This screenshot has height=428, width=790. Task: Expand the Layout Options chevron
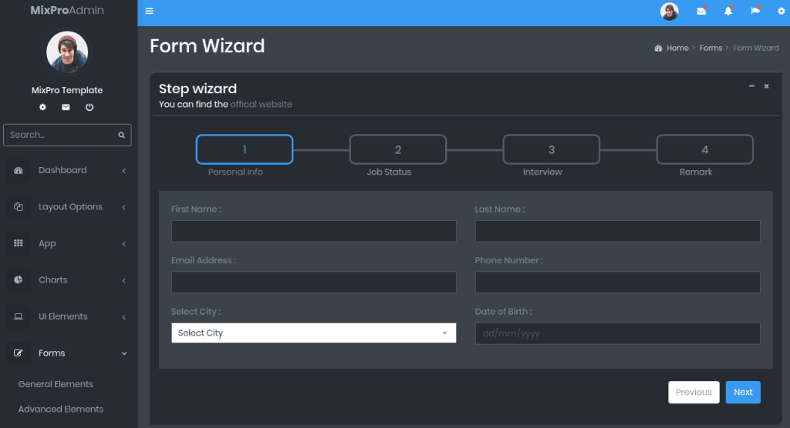tap(124, 207)
